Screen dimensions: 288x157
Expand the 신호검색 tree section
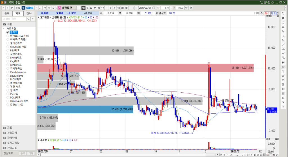click(x=4, y=132)
